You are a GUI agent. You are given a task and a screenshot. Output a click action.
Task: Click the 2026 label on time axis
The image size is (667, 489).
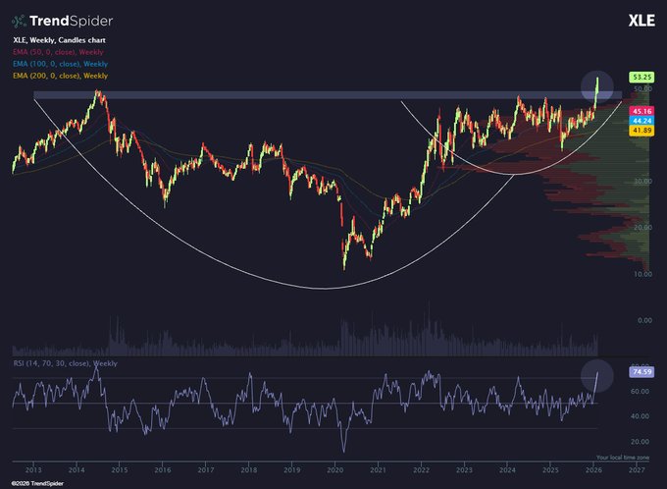tap(593, 469)
